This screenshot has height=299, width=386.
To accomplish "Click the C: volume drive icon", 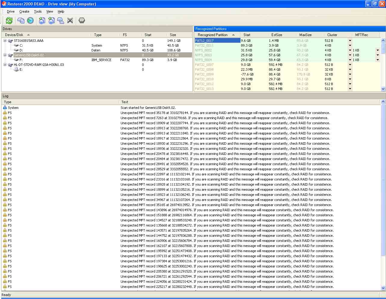I will tap(16, 45).
